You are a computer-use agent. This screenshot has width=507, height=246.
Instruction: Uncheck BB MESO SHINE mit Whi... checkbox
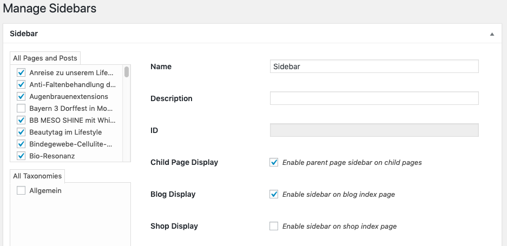(x=21, y=120)
